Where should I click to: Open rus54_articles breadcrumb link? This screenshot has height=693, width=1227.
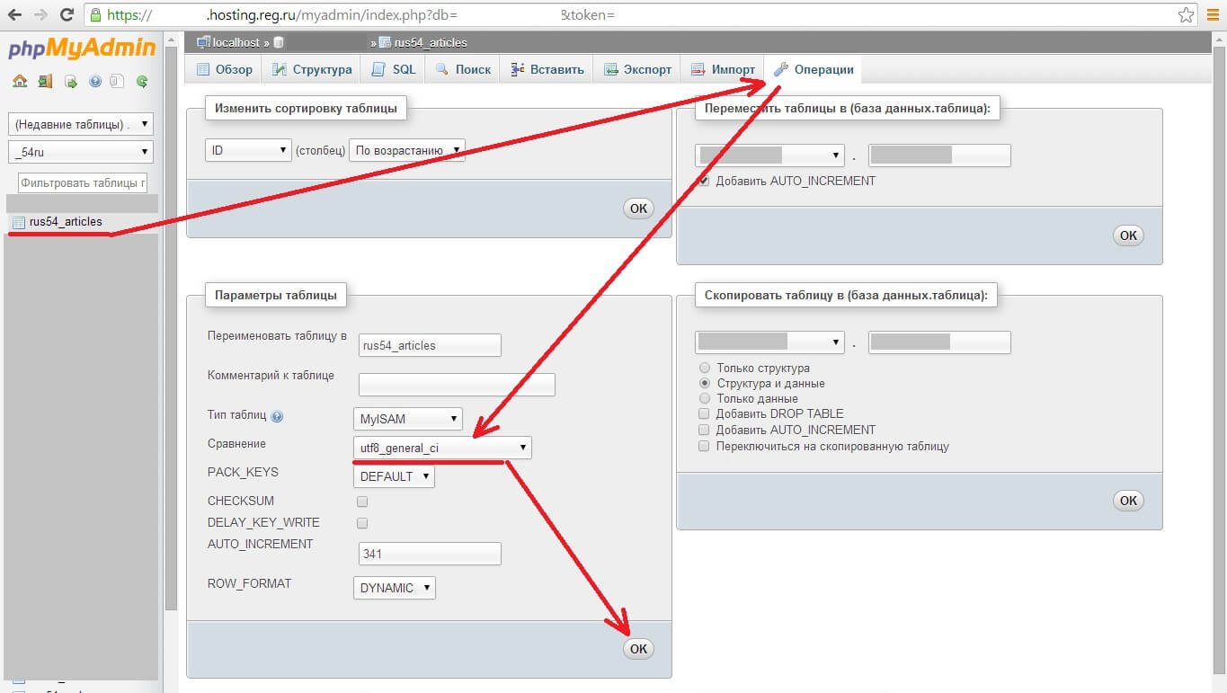430,42
